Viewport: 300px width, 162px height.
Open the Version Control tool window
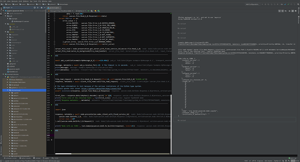pos(10,158)
